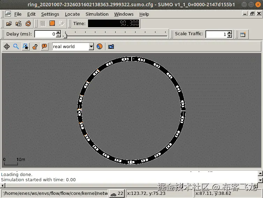Open the Simulation menu
The image size is (263, 198).
(x=97, y=14)
